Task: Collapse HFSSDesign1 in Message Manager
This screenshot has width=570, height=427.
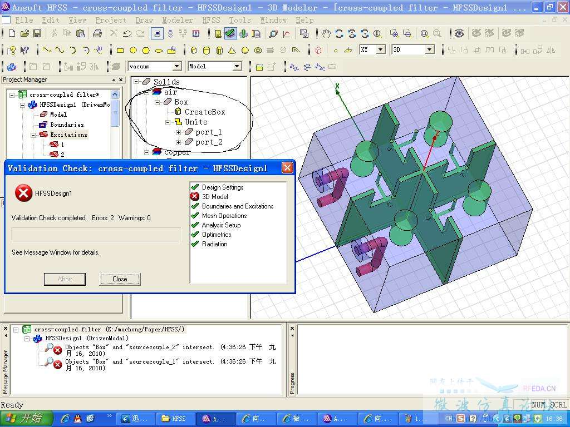Action: coord(27,339)
